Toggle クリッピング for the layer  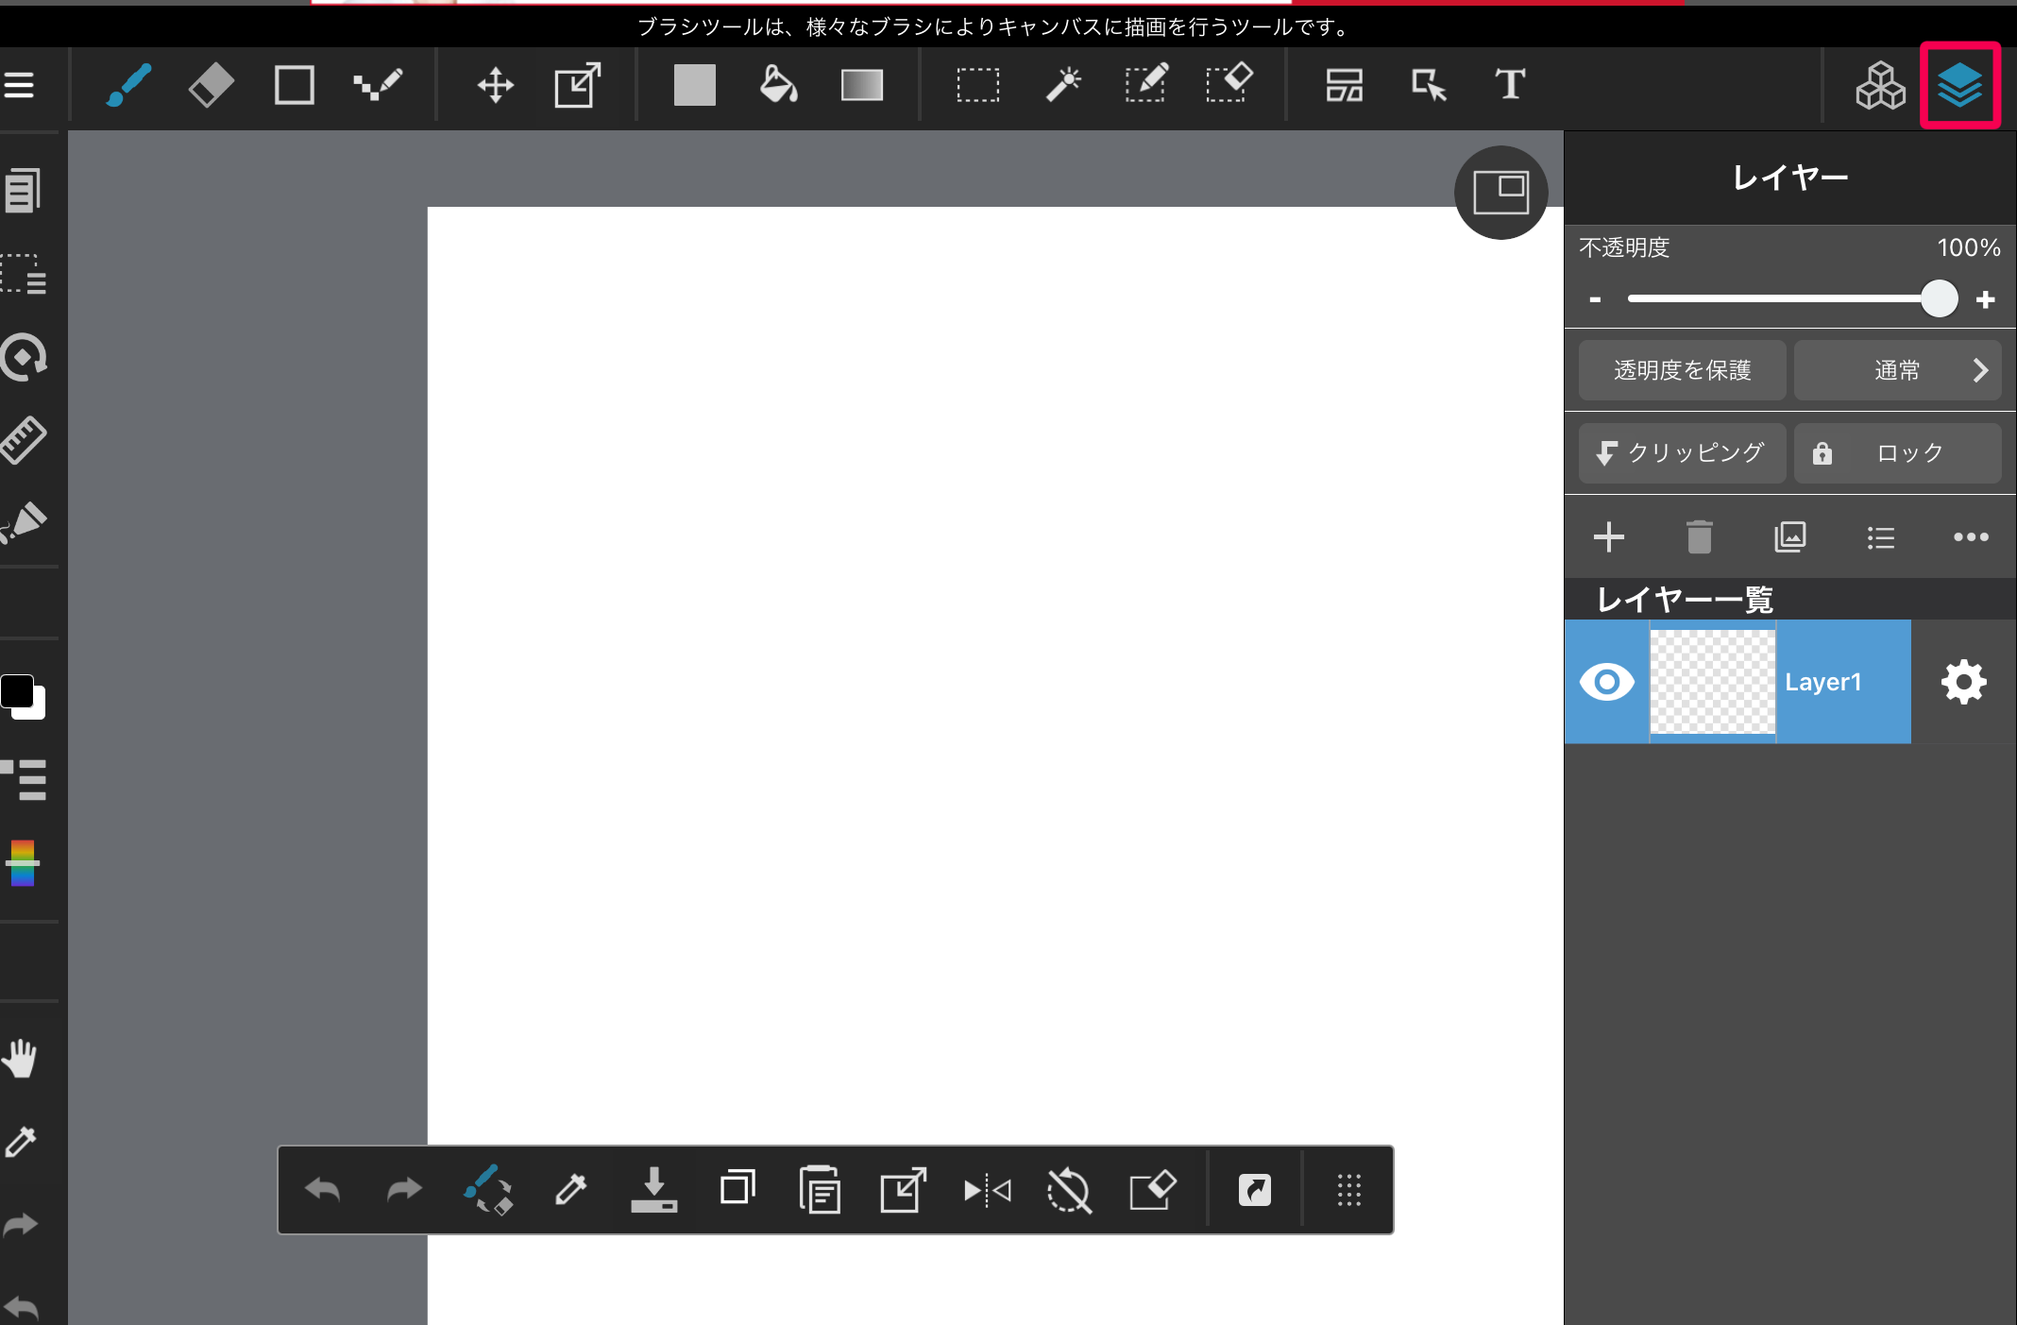tap(1682, 453)
